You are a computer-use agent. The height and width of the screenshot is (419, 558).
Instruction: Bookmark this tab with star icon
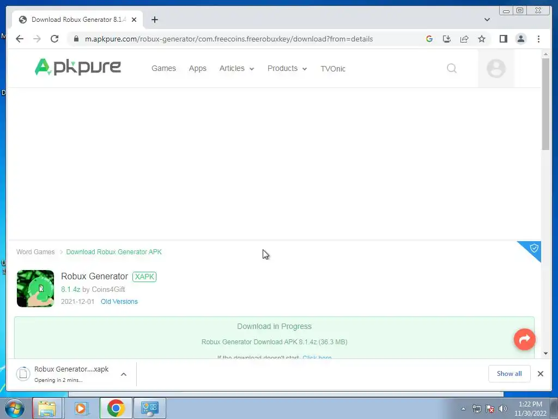coord(482,39)
